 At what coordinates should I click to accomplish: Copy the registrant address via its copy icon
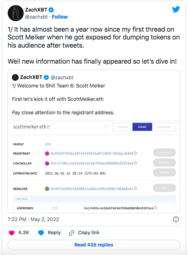click(x=136, y=153)
